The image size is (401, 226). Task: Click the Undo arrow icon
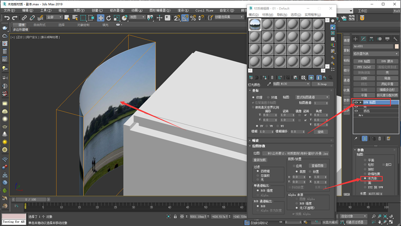(7, 18)
